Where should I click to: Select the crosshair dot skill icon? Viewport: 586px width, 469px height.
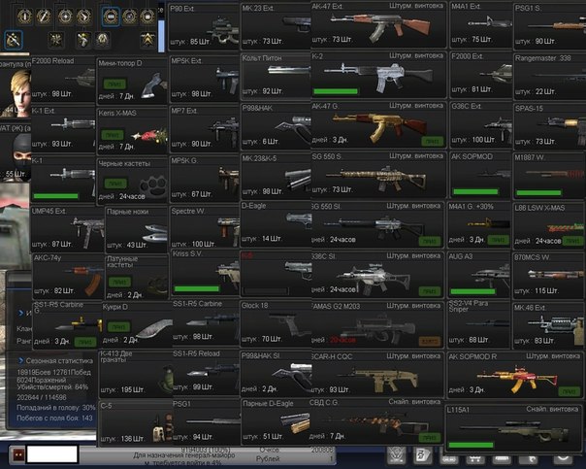(65, 17)
